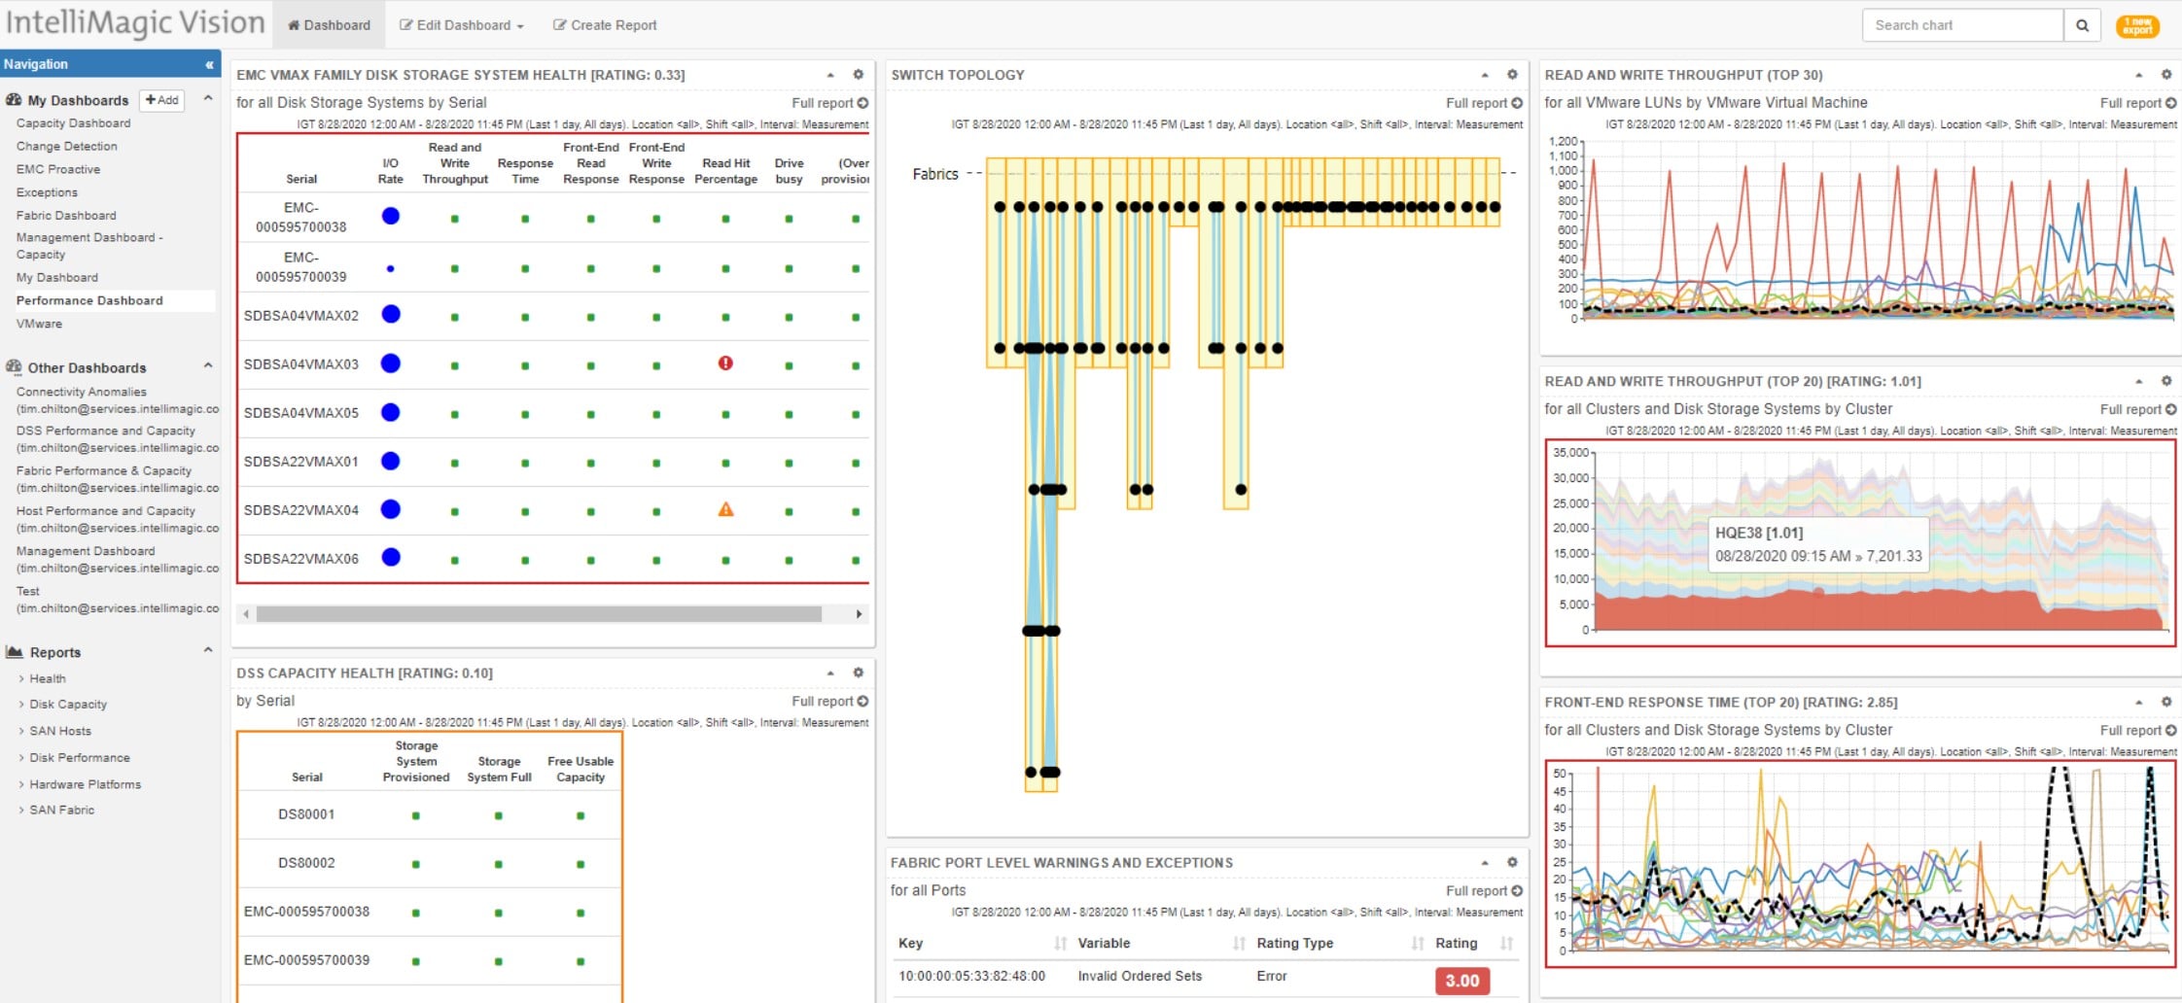Click serial SDBSA22VMAX01 in the VMAX table
The height and width of the screenshot is (1003, 2182).
(300, 462)
